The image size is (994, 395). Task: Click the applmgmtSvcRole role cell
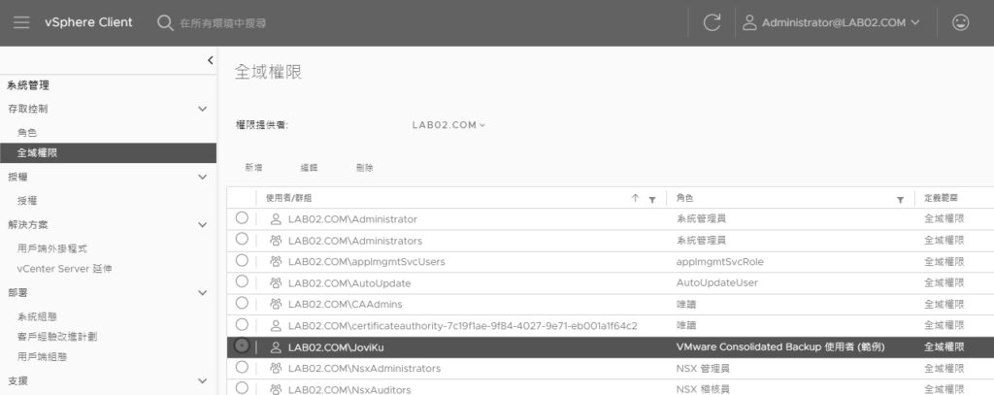coord(719,262)
